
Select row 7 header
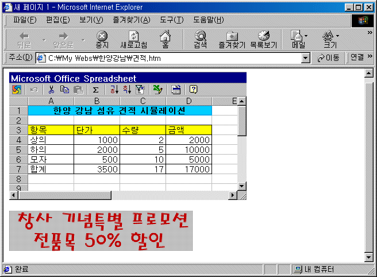tap(18, 169)
